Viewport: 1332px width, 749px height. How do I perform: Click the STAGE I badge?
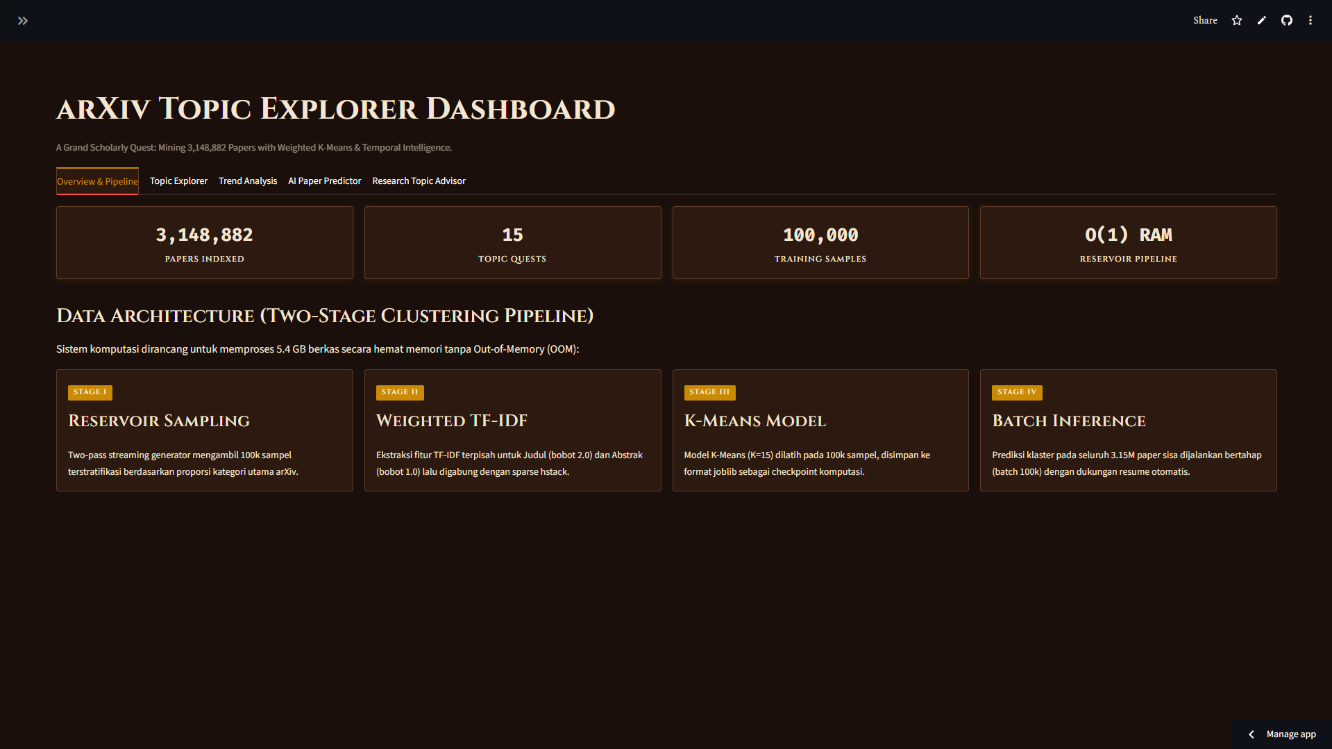[x=90, y=392]
